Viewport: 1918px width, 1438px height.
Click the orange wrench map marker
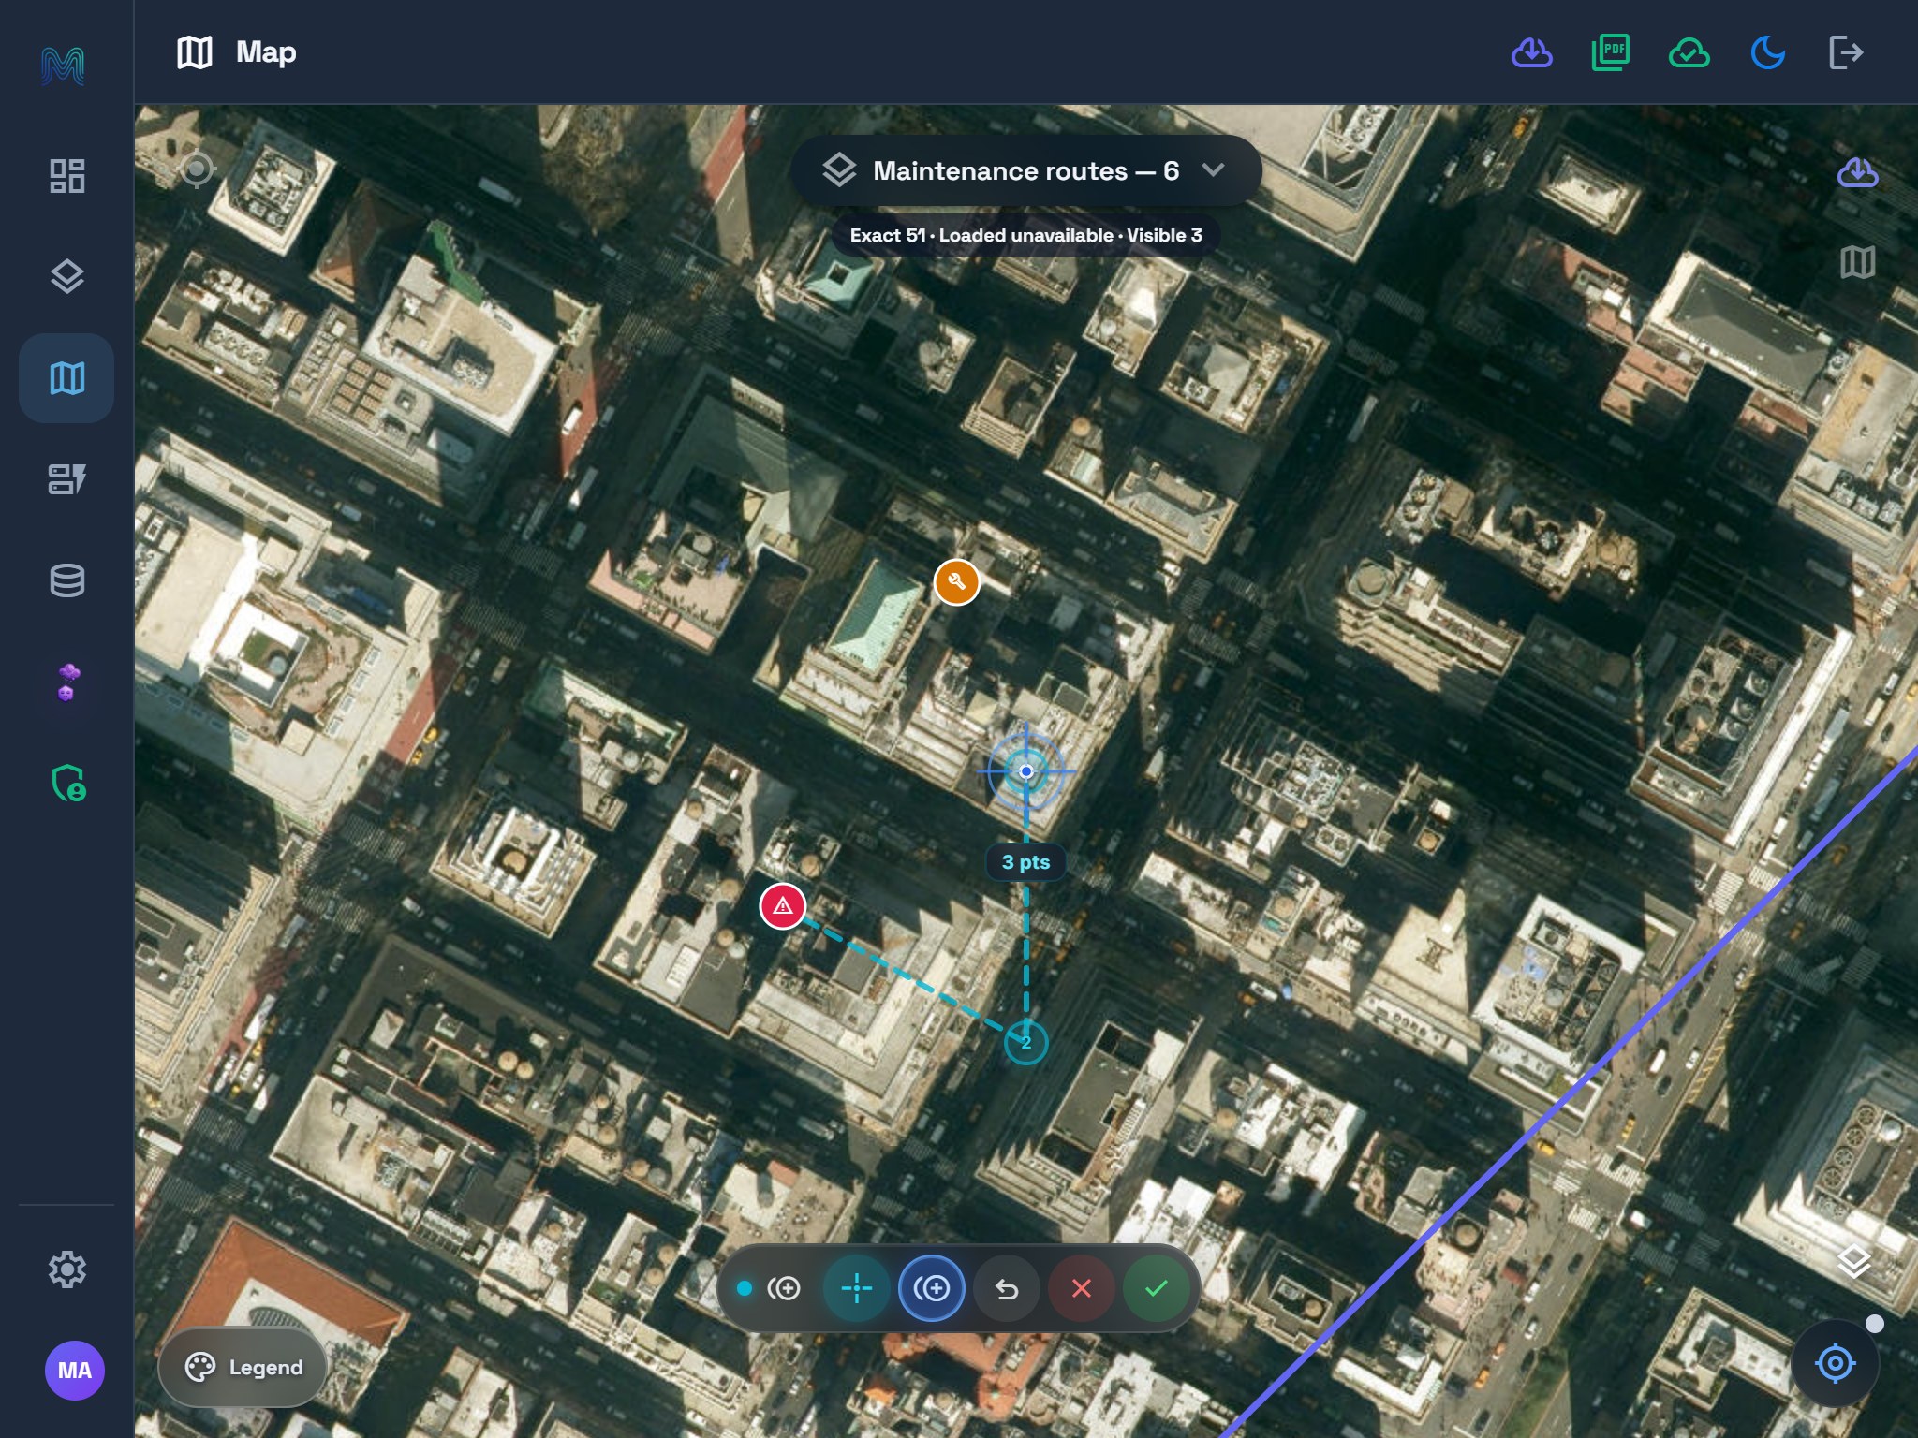pos(957,582)
